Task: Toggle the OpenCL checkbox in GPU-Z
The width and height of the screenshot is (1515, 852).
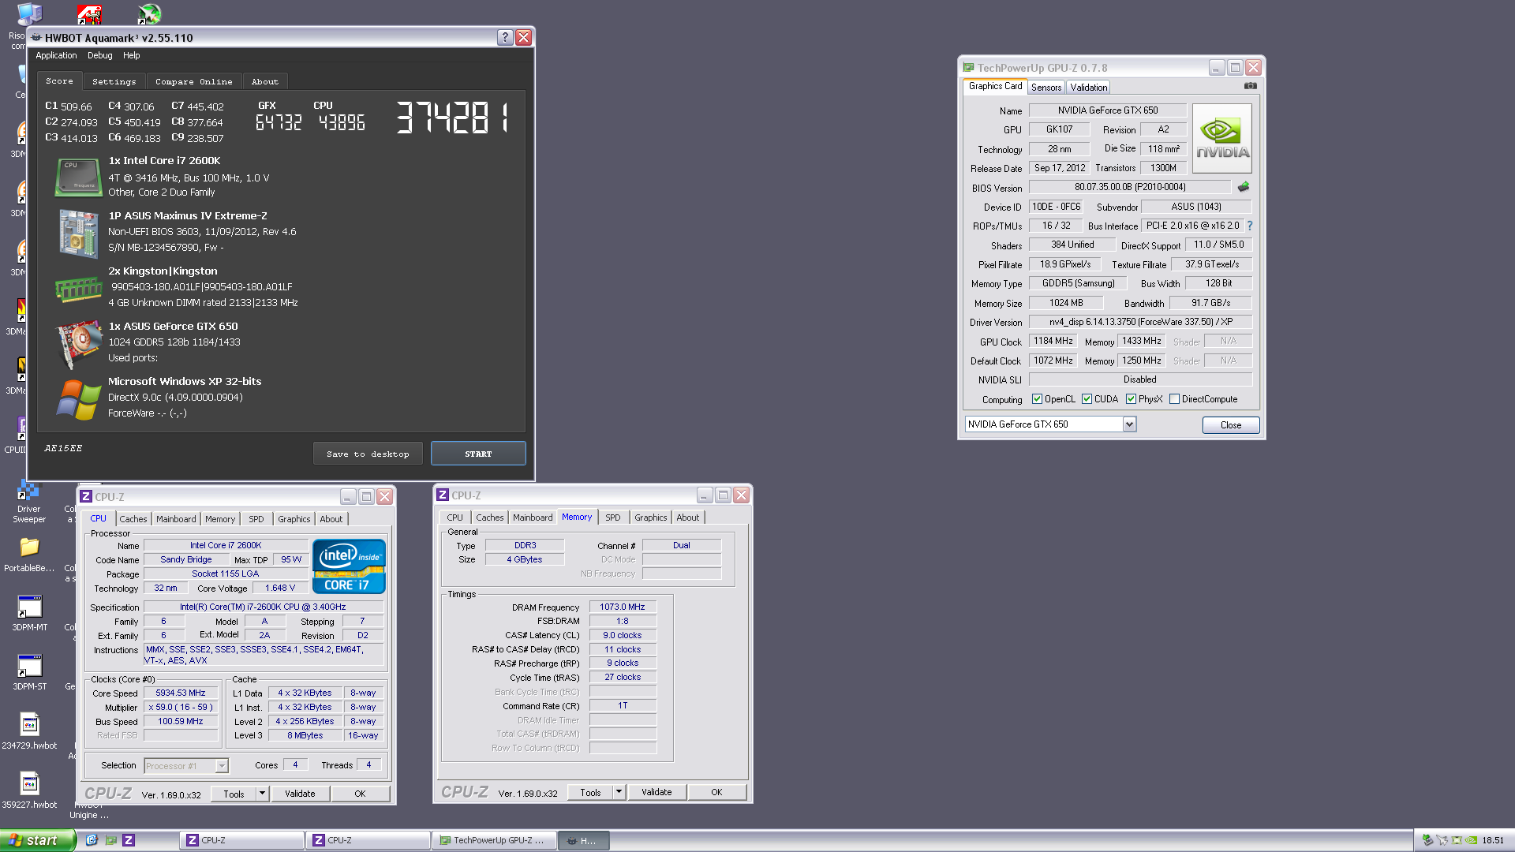Action: click(1037, 399)
